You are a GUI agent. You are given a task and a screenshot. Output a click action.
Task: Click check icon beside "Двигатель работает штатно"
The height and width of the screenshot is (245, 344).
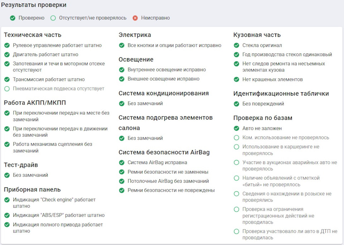[x=7, y=55]
